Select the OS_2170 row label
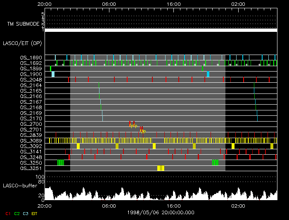 pos(31,119)
